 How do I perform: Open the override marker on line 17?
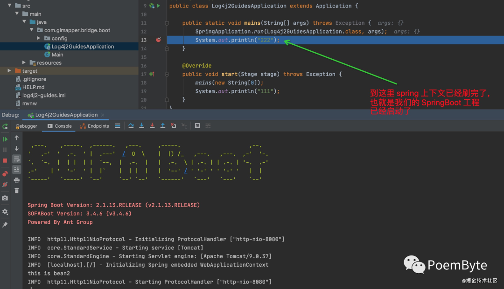click(152, 74)
